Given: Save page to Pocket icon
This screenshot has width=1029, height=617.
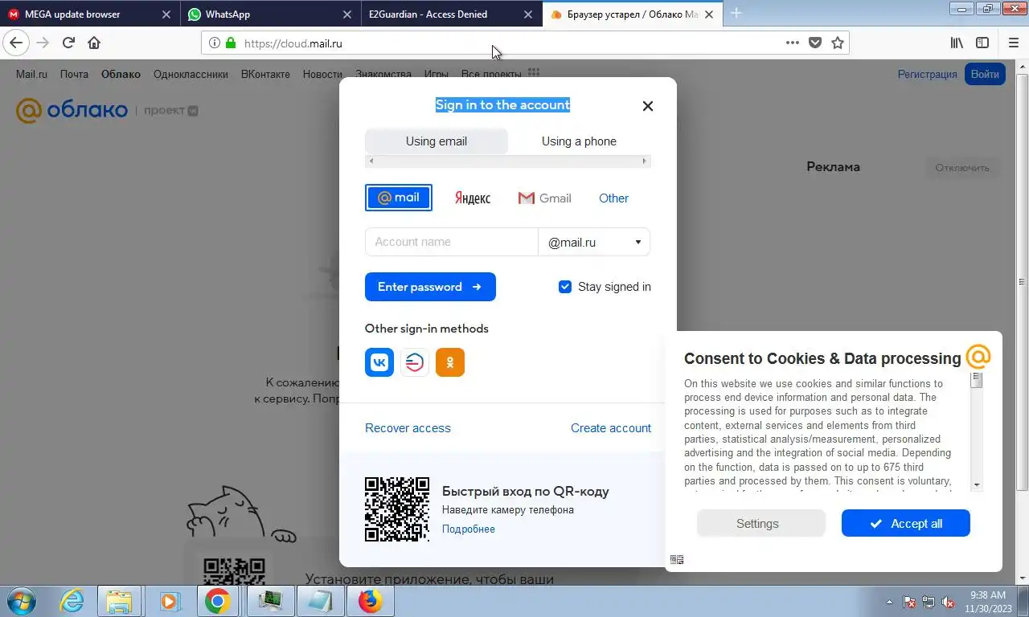Looking at the screenshot, I should [x=815, y=43].
